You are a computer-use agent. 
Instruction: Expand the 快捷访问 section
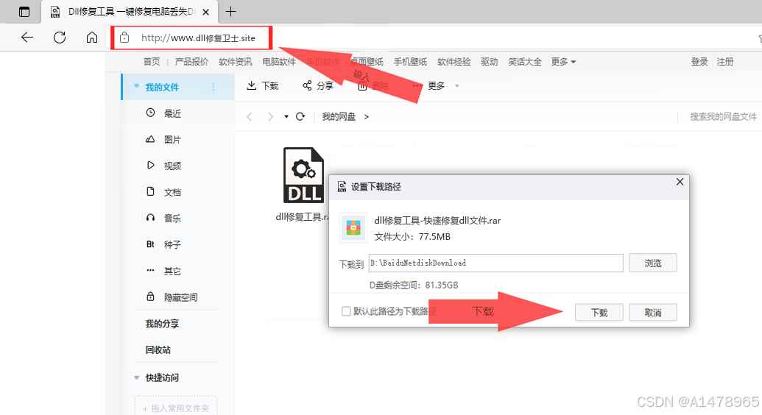(136, 377)
